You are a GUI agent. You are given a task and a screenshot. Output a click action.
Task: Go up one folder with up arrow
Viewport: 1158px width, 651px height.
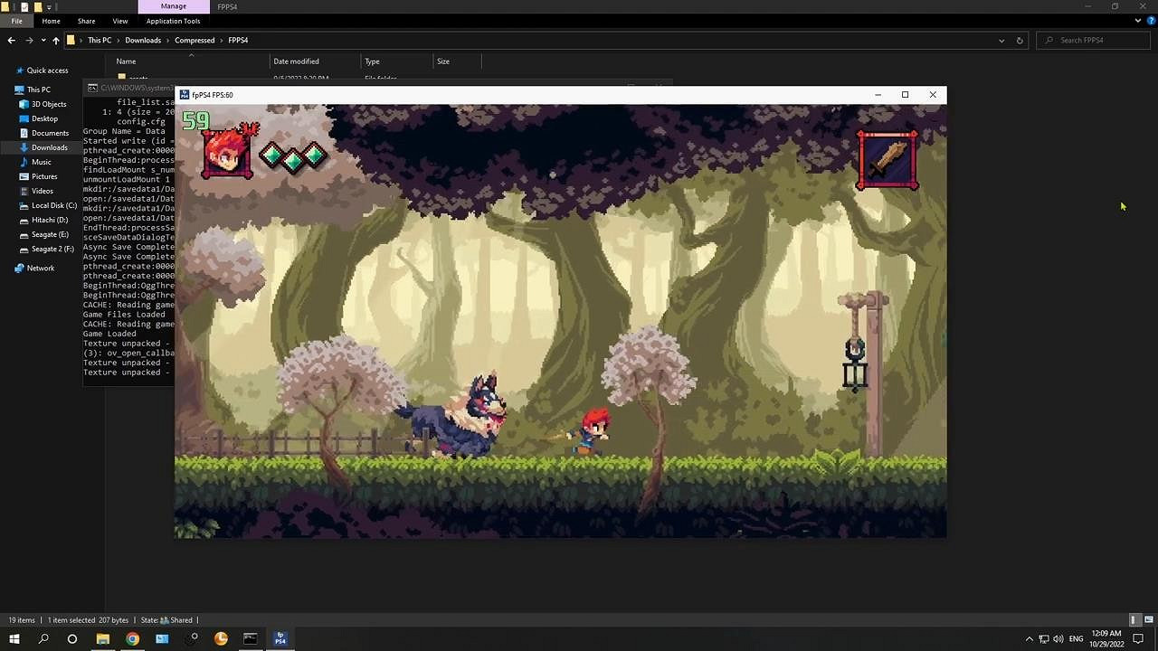pos(56,41)
